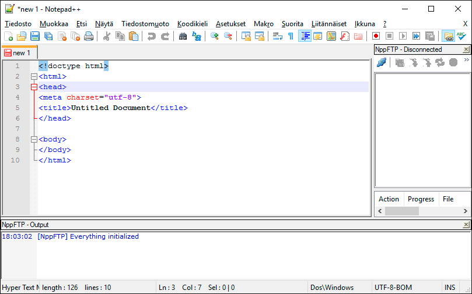Click the Copy icon in toolbar
The image size is (472, 294).
coord(120,36)
